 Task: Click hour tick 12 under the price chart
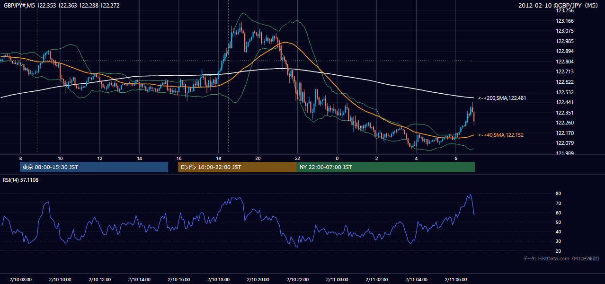coord(99,158)
